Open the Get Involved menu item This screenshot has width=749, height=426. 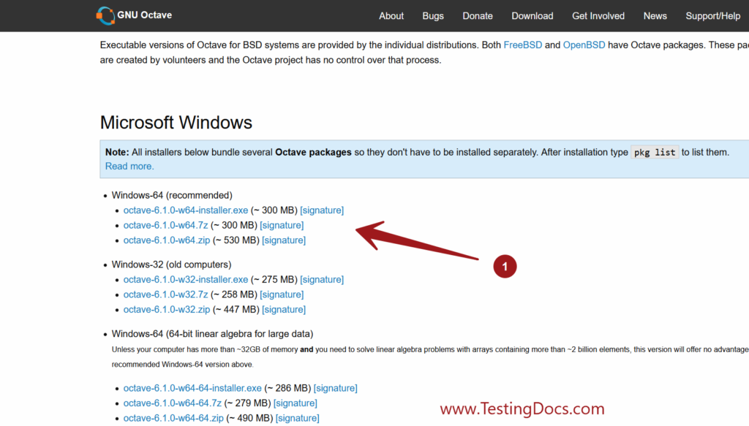(598, 16)
